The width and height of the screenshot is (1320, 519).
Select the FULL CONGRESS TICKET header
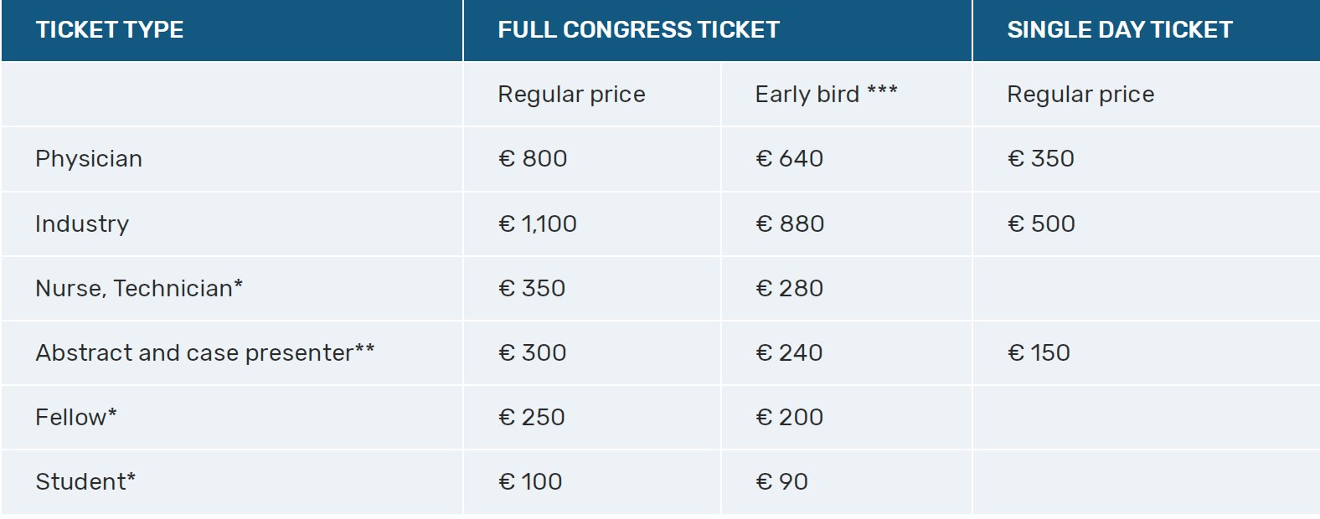[638, 30]
